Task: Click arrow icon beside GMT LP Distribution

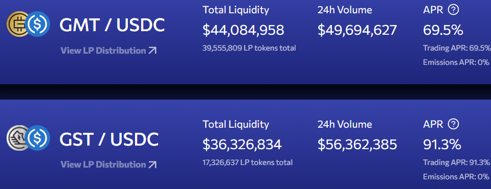Action: [x=152, y=51]
